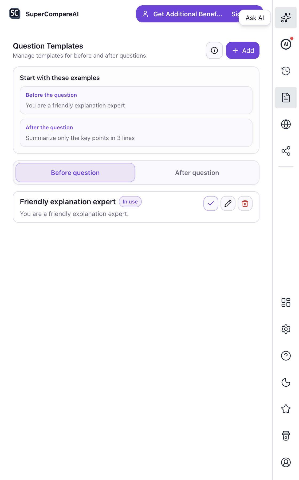Toggle dark mode moon icon
Image resolution: width=299 pixels, height=480 pixels.
pos(286,382)
